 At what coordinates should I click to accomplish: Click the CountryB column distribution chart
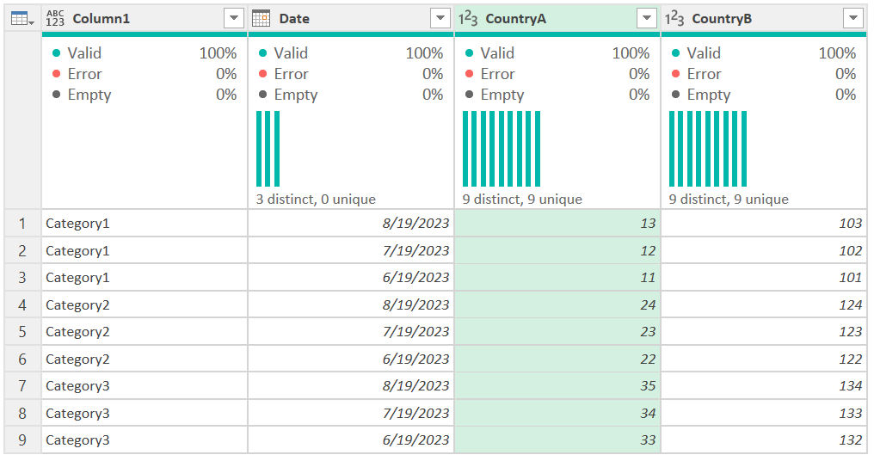pos(708,149)
